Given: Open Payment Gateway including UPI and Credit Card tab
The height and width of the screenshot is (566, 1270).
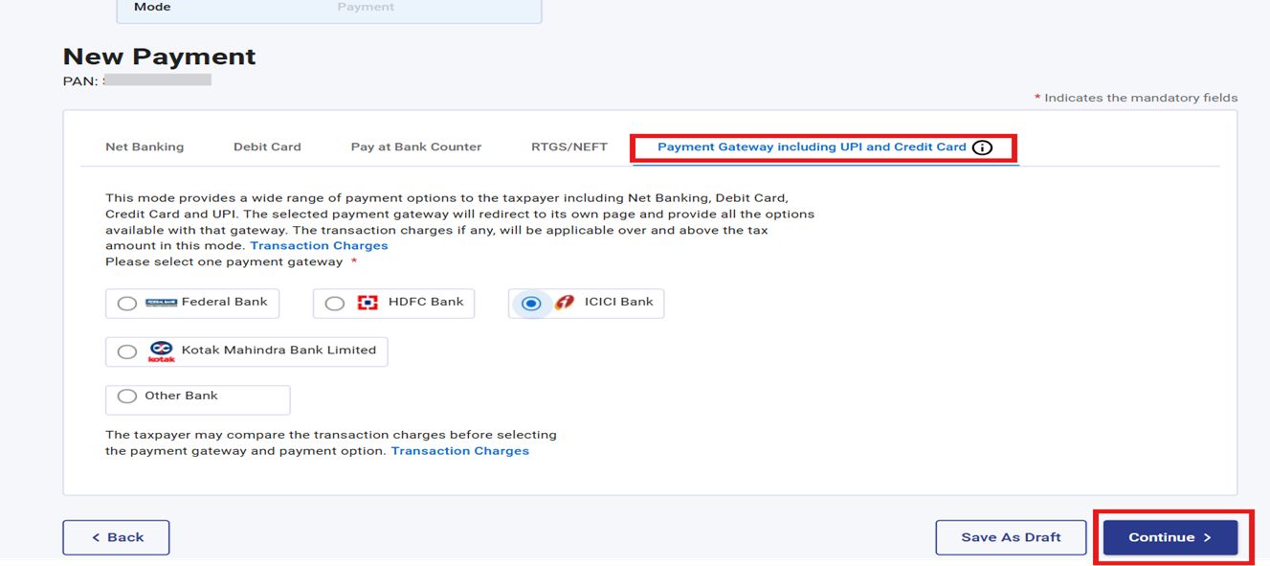Looking at the screenshot, I should [x=812, y=147].
